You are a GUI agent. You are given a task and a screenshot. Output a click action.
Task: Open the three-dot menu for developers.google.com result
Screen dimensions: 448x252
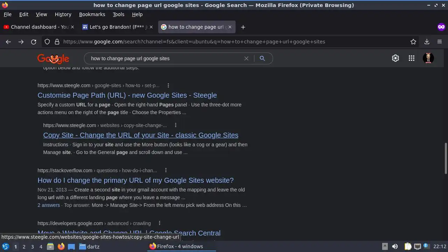(160, 223)
